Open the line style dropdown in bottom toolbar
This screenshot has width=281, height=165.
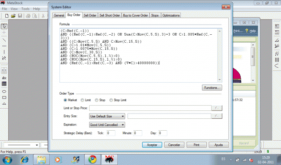coord(22,145)
